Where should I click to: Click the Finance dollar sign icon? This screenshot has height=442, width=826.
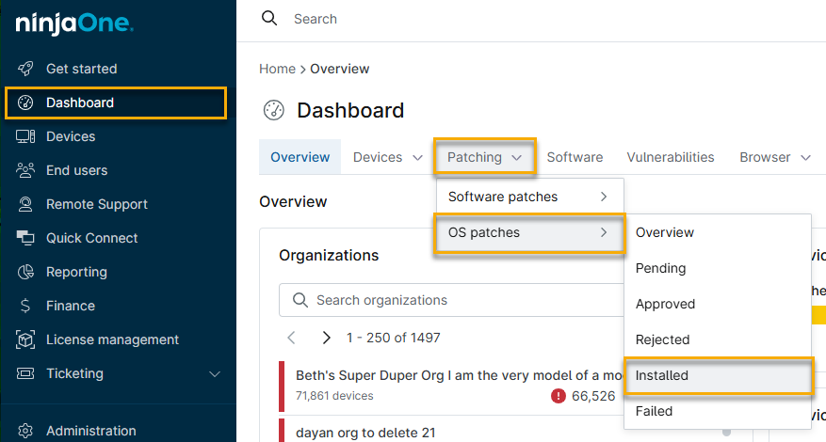pyautogui.click(x=26, y=306)
